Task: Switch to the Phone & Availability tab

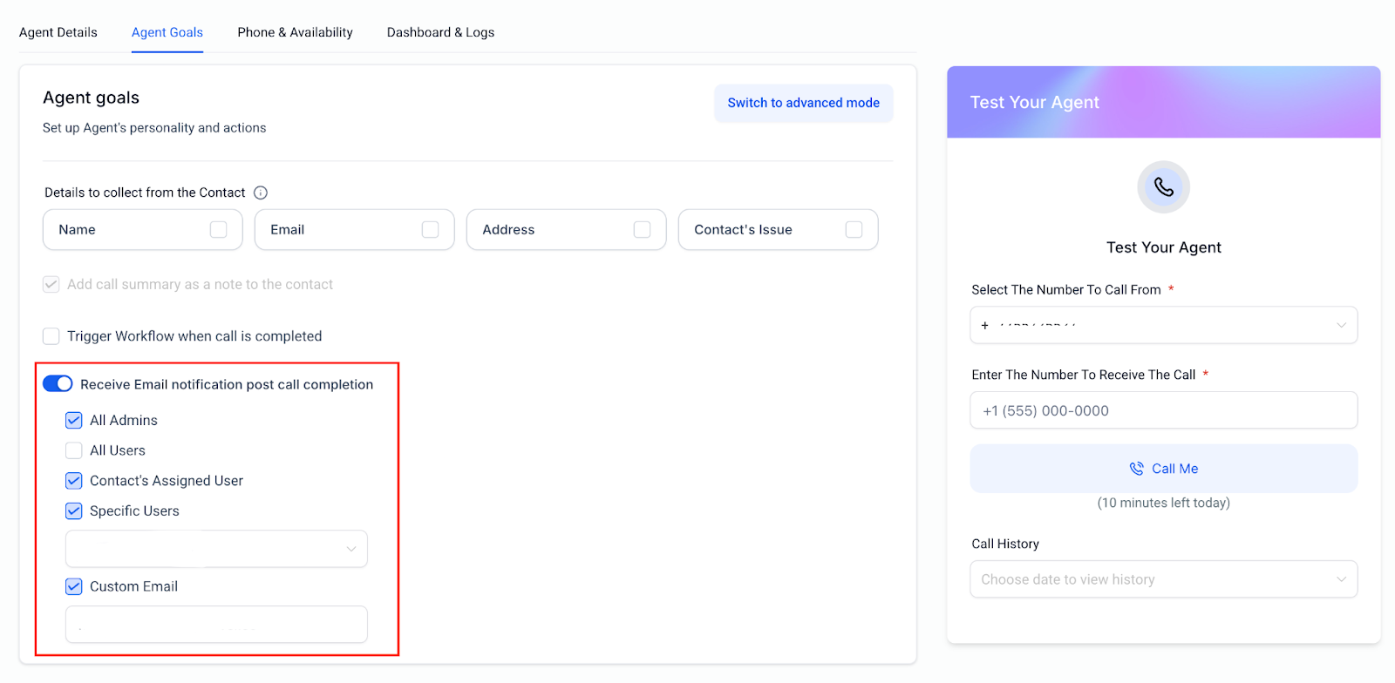Action: 295,32
